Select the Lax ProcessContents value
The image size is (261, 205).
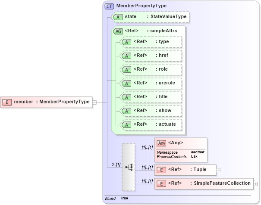194,156
